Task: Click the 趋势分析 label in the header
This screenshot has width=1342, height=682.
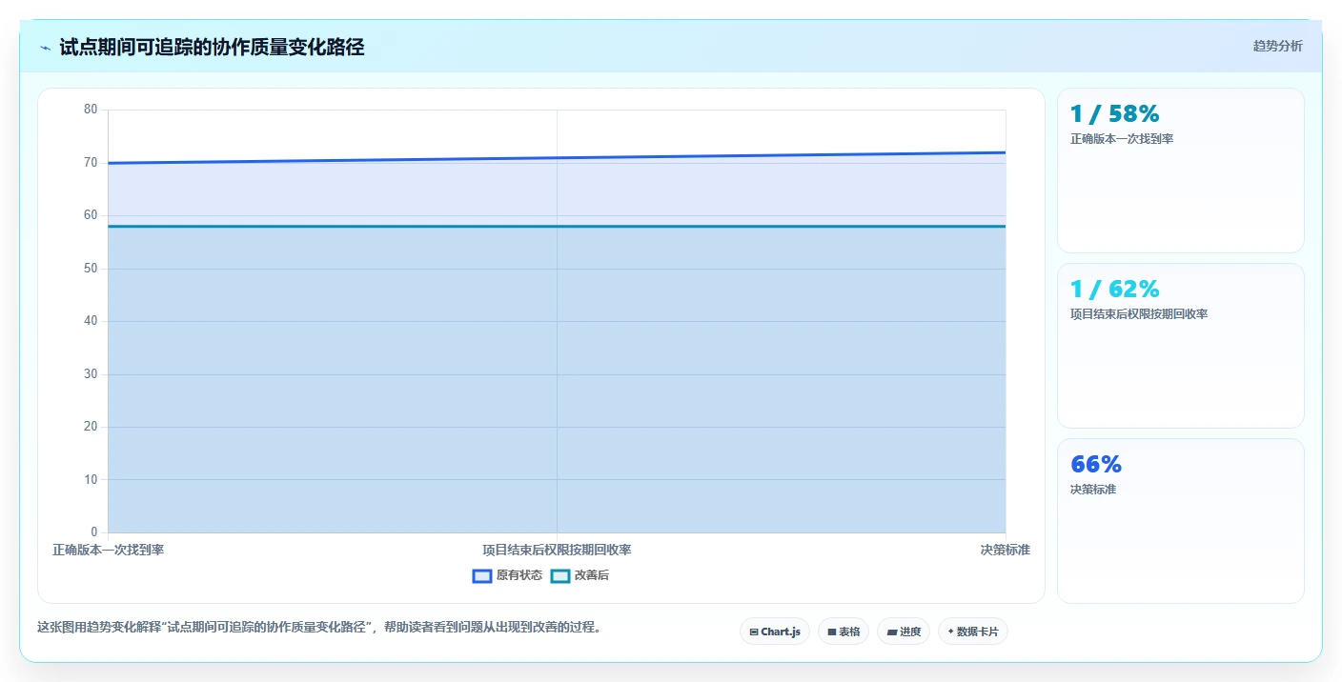Action: (x=1277, y=46)
